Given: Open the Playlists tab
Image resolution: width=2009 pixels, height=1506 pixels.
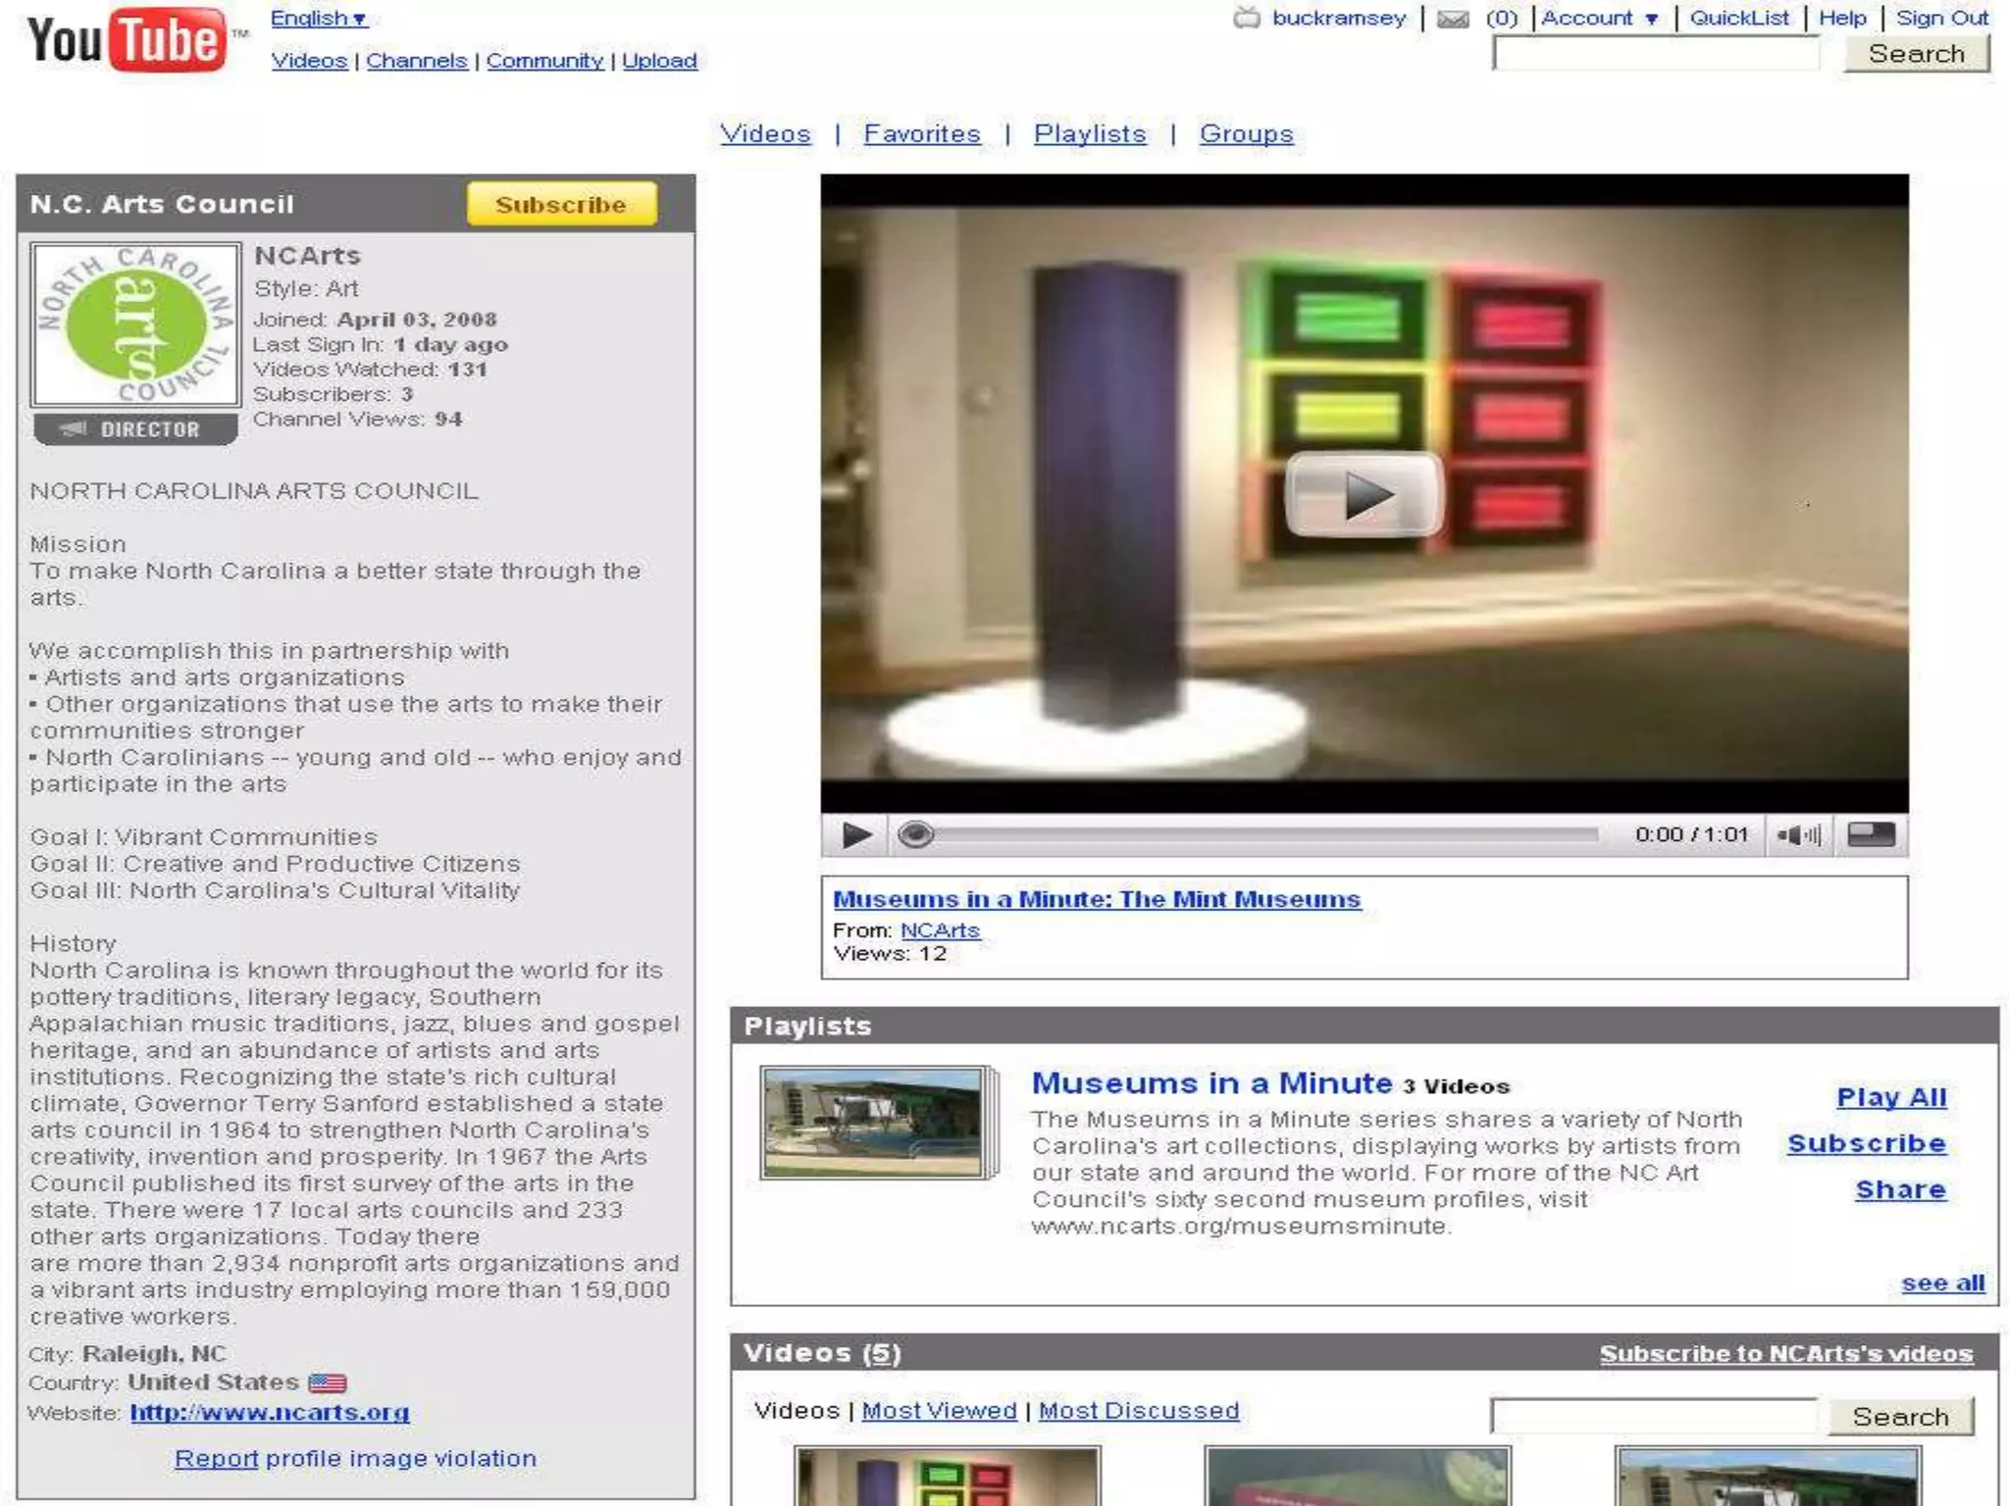Looking at the screenshot, I should pyautogui.click(x=1089, y=134).
